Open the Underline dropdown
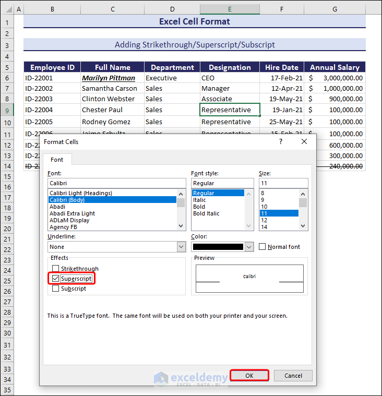This screenshot has width=382, height=396. pyautogui.click(x=181, y=247)
